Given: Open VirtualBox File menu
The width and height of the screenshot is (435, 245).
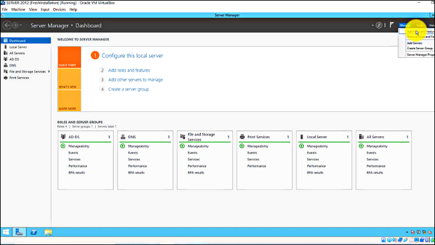Looking at the screenshot, I should coord(5,9).
